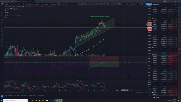Screen dimensions: 181x102
Task: Switch to the Strategy Tester tab
Action: pyautogui.click(x=32, y=96)
